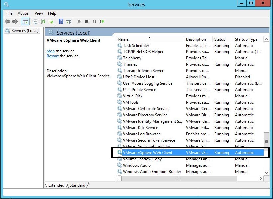
Task: Open Properties from the toolbar icon
Action: (x=35, y=22)
